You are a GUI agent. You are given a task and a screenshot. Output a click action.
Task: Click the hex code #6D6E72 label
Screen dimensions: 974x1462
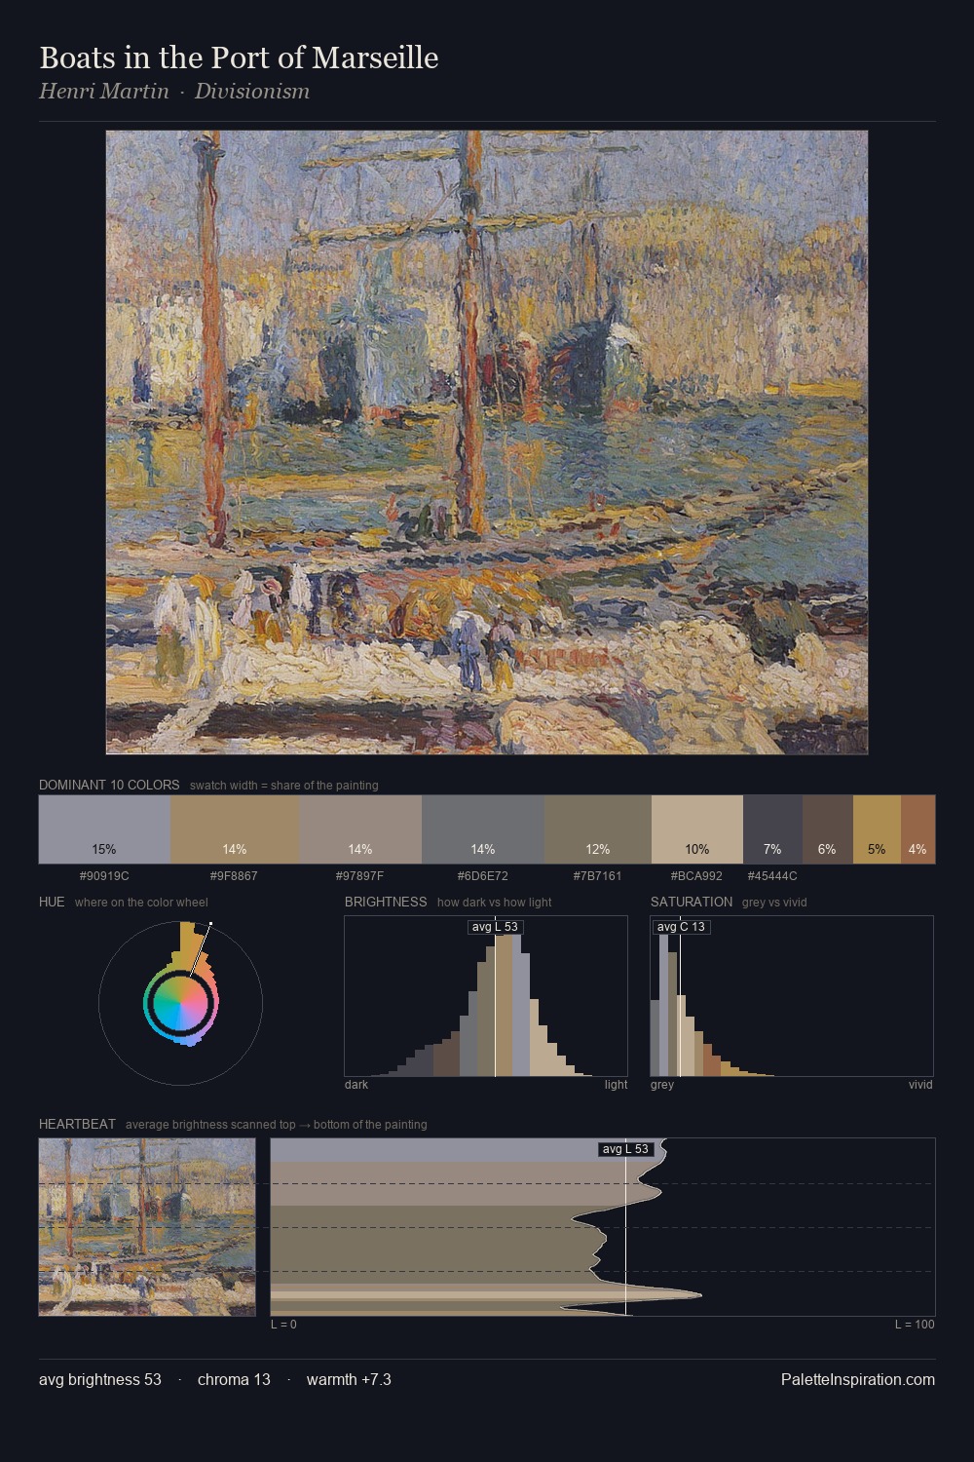(483, 876)
